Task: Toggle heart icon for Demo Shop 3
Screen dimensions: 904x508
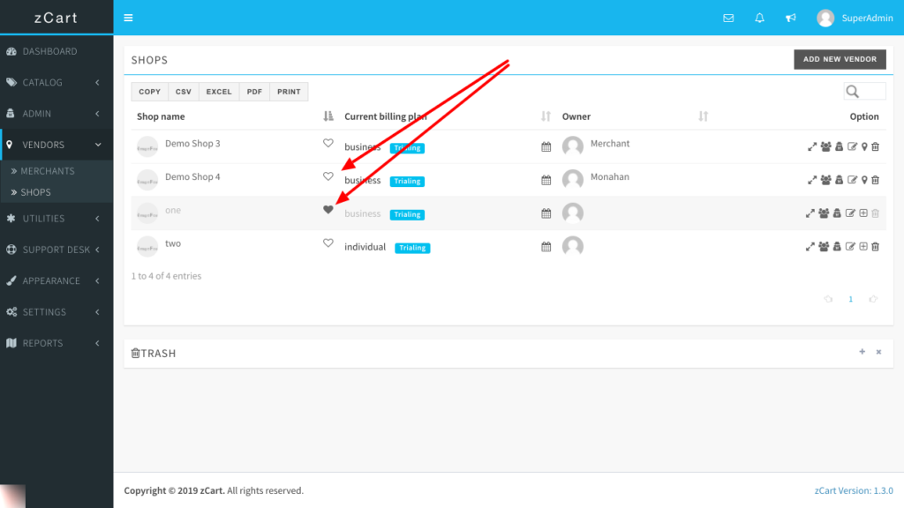Action: (x=328, y=143)
